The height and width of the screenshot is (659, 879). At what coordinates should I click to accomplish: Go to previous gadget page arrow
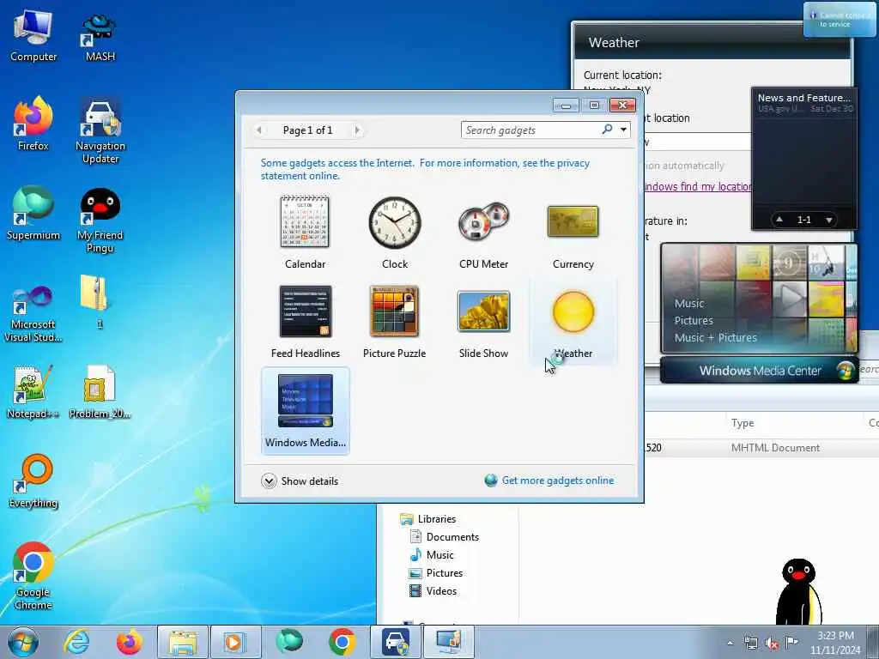click(x=258, y=130)
